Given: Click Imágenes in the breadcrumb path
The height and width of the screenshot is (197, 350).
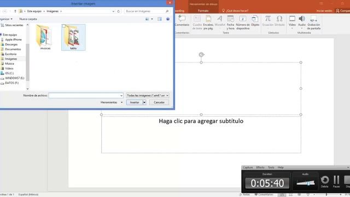Looking at the screenshot, I should click(x=52, y=11).
